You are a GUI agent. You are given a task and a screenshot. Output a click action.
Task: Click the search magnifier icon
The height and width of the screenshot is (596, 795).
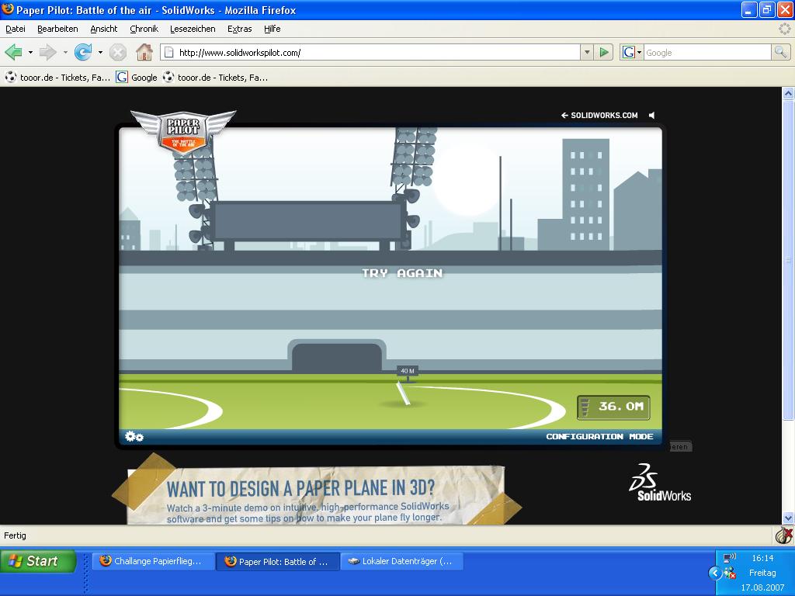pyautogui.click(x=780, y=52)
